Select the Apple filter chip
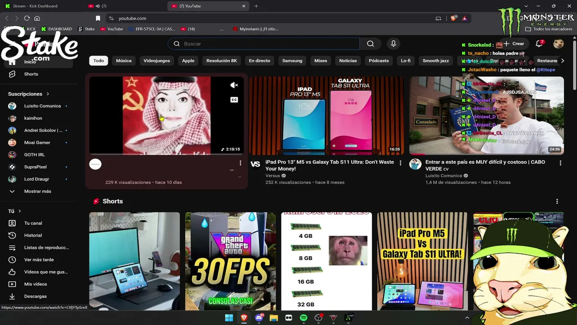This screenshot has height=325, width=577. click(x=188, y=60)
